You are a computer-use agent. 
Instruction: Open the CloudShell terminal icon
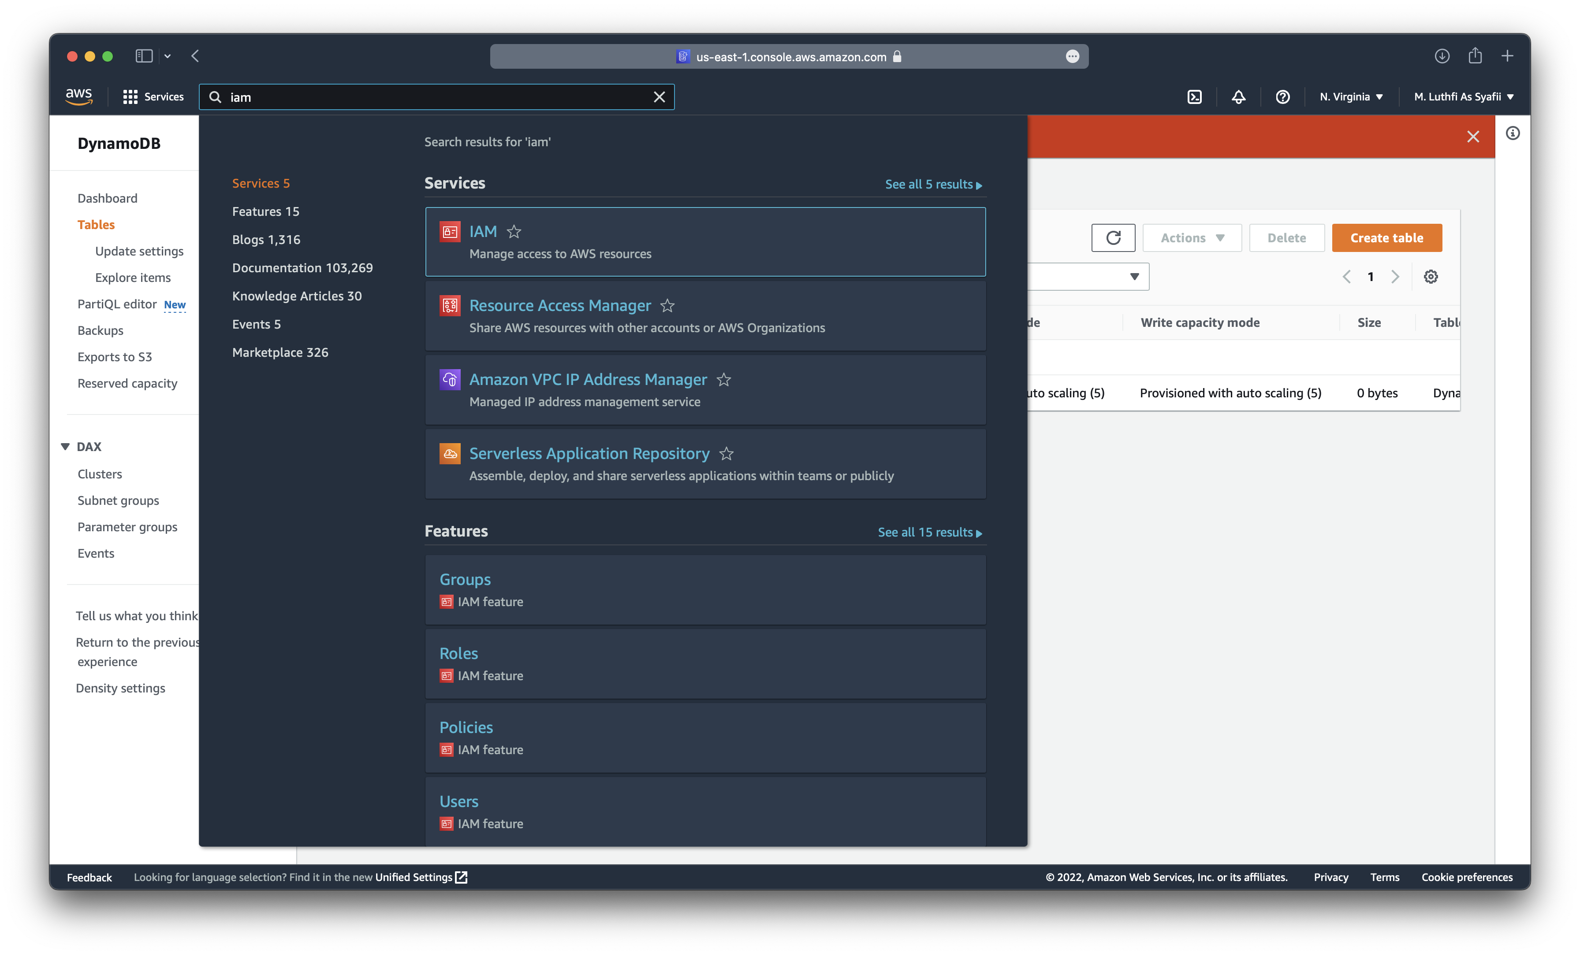pos(1194,97)
